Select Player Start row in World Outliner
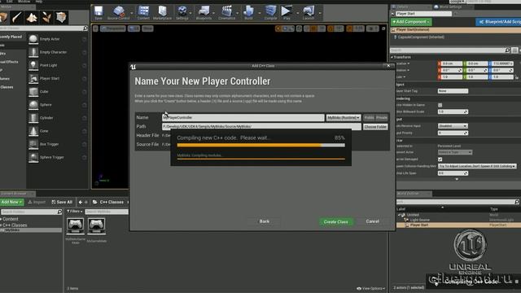Screen dimensions: 521x293 [x=458, y=225]
